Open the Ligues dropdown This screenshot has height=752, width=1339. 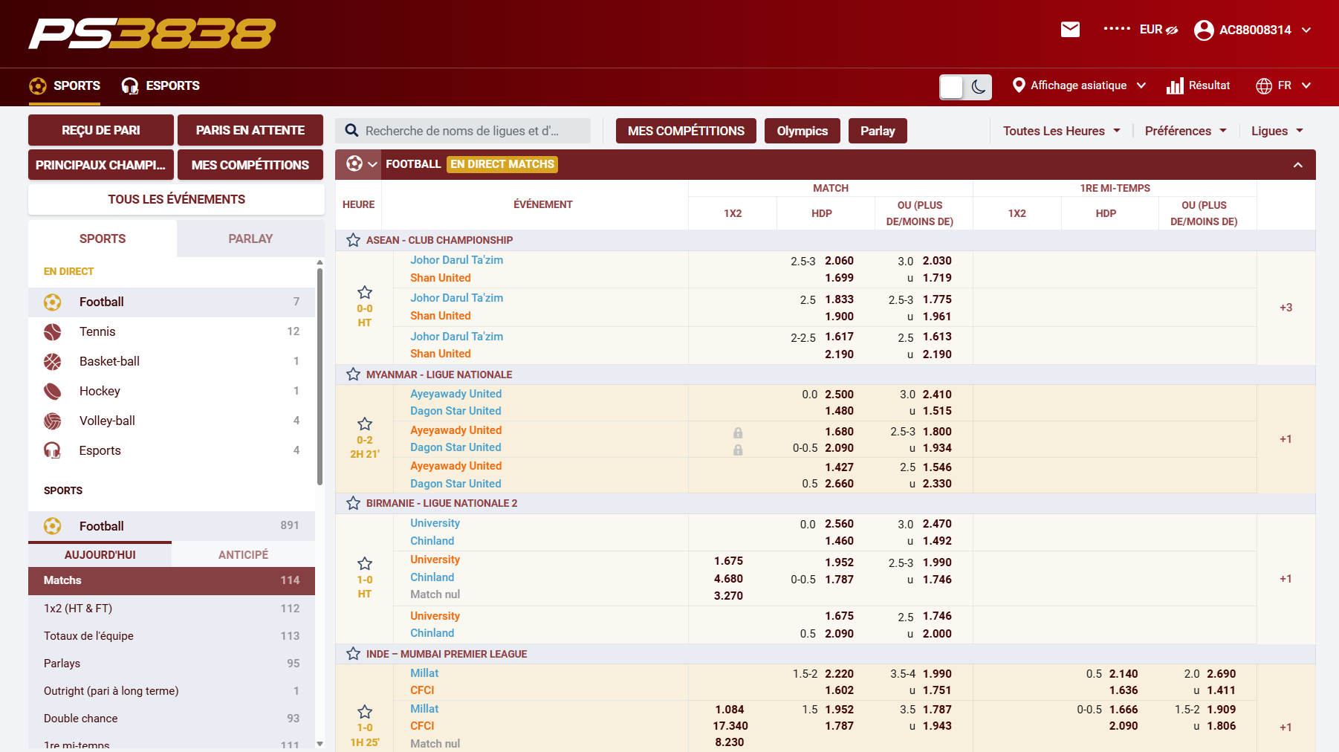[1277, 131]
